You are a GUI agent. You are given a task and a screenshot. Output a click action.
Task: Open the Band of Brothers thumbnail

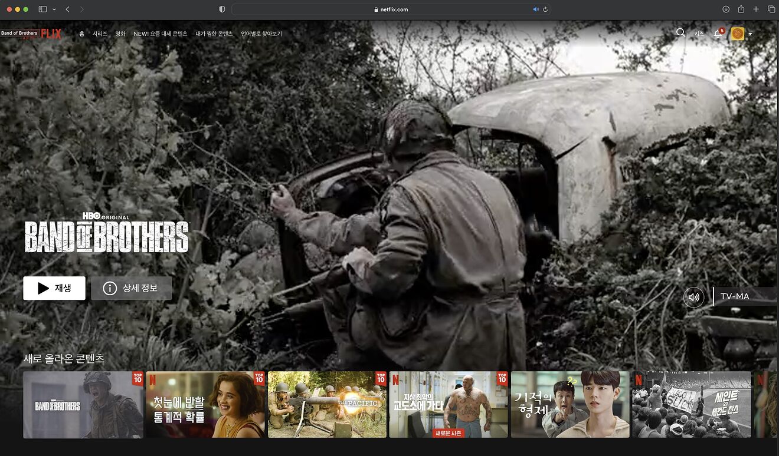[83, 404]
